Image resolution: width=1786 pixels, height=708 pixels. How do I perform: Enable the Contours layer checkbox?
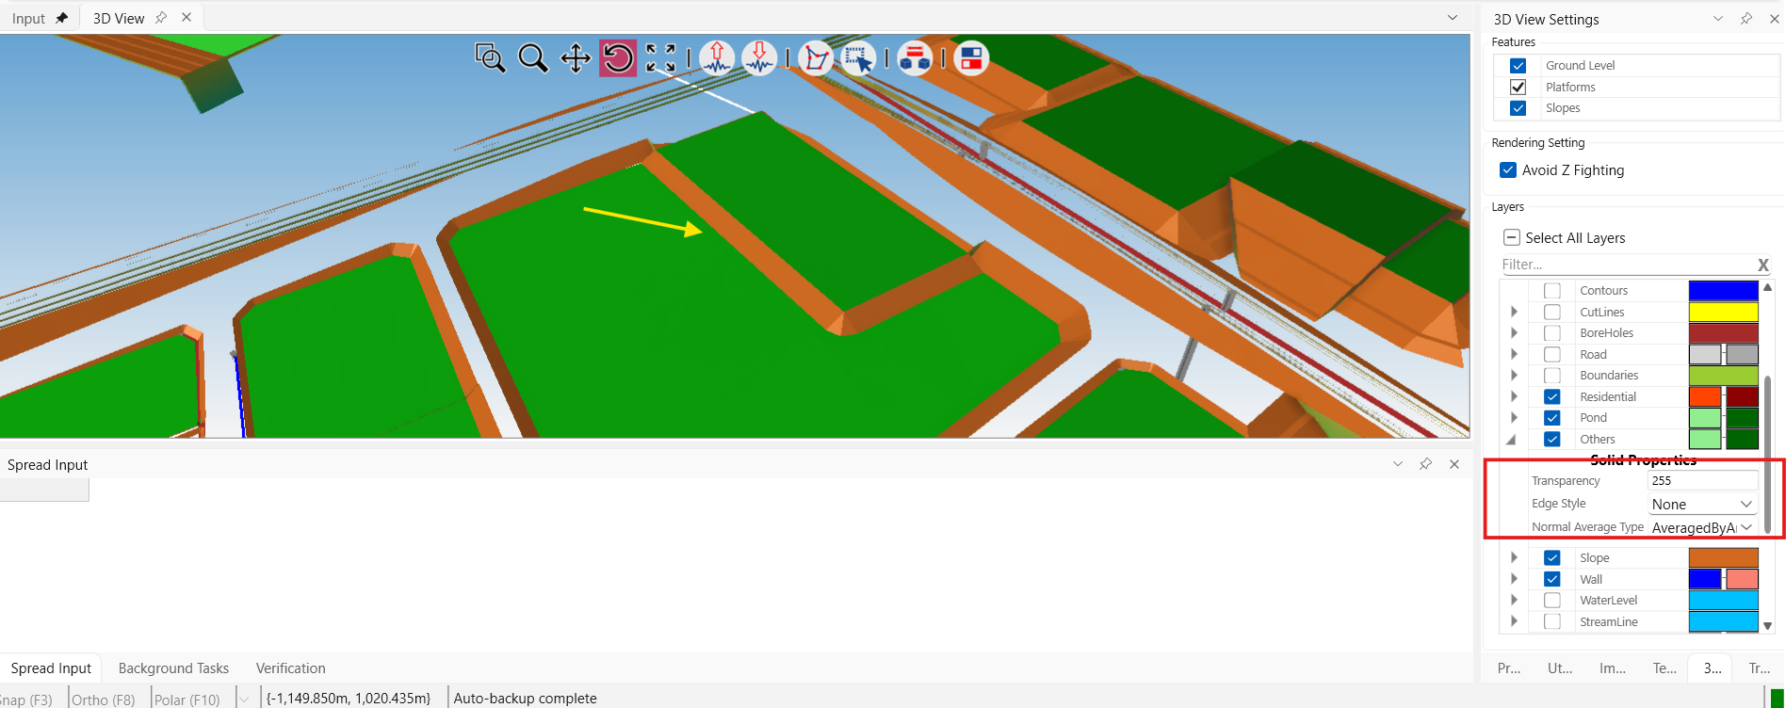(1552, 291)
